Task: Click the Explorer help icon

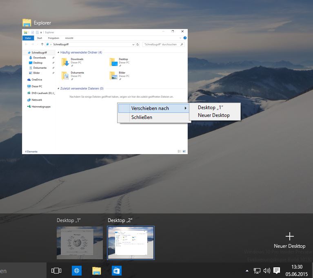Action: [x=185, y=38]
